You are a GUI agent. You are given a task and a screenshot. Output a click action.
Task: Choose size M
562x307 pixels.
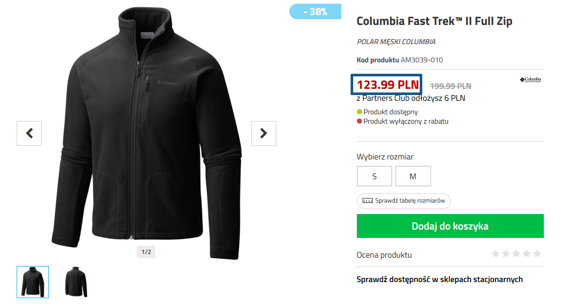tap(413, 176)
